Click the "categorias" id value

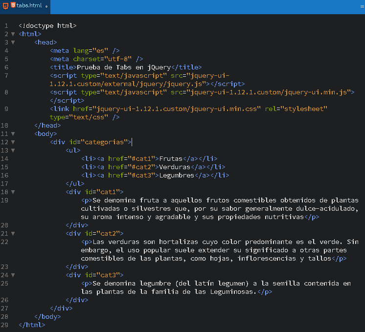coord(104,142)
